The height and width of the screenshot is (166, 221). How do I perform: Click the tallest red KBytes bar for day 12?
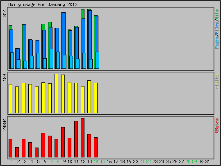[x=82, y=138]
